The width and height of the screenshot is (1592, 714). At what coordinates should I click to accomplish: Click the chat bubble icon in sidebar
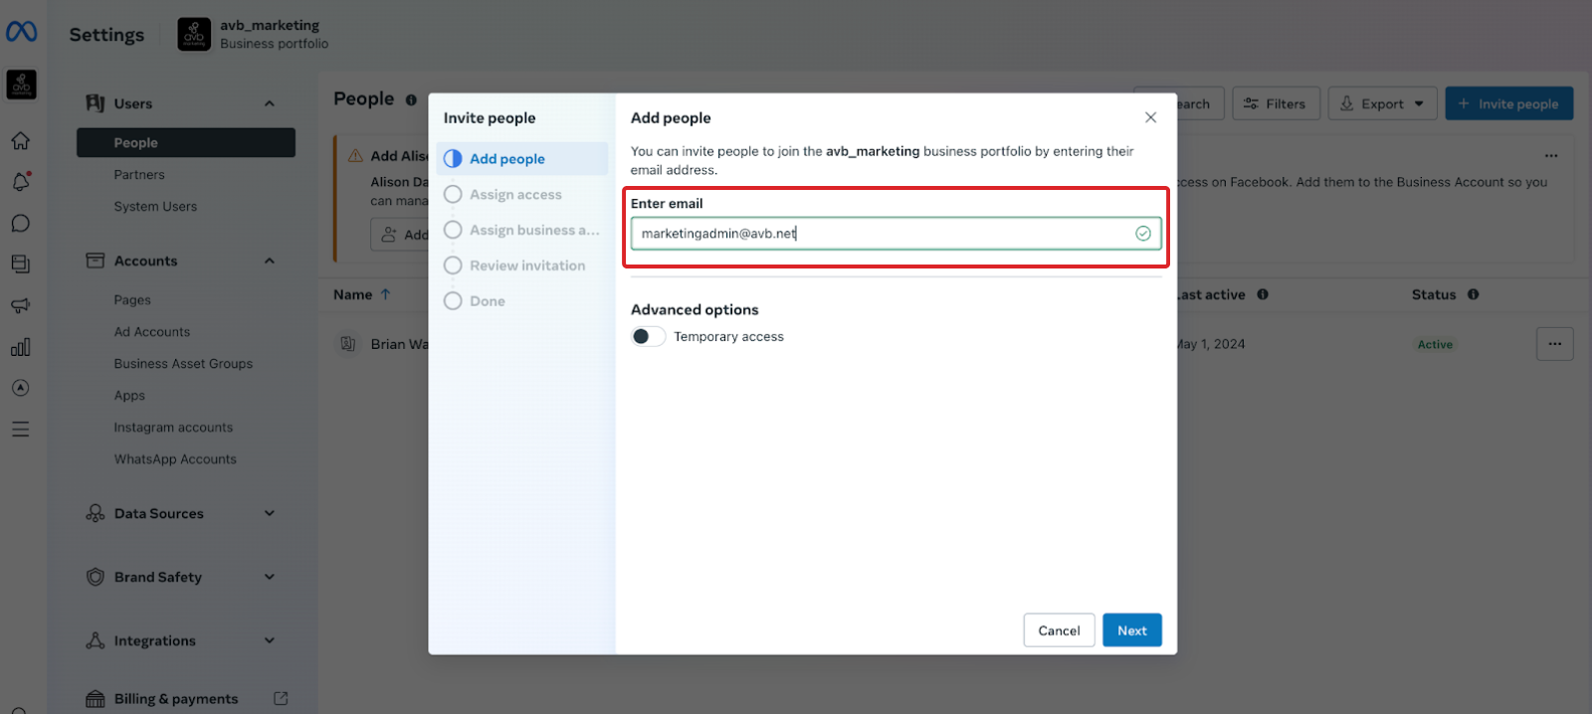pyautogui.click(x=21, y=224)
